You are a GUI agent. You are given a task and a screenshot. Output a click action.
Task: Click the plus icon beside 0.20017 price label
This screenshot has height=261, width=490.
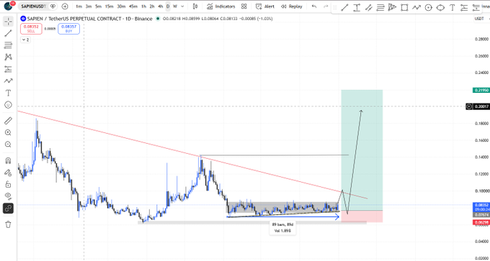tap(469, 106)
